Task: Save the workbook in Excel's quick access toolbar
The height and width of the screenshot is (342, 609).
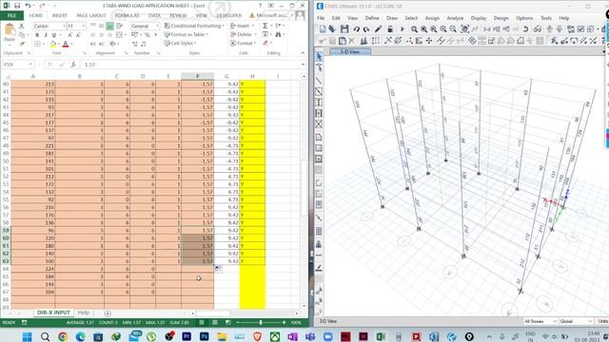Action: (x=17, y=6)
